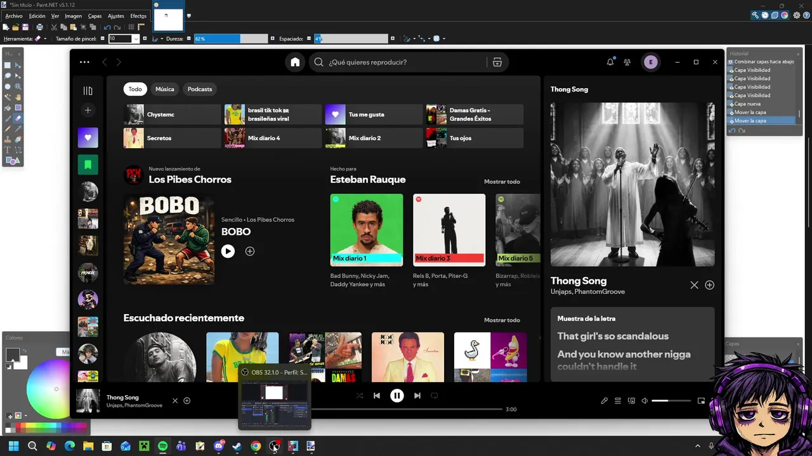Skip to next track
Image resolution: width=812 pixels, height=456 pixels.
point(417,396)
